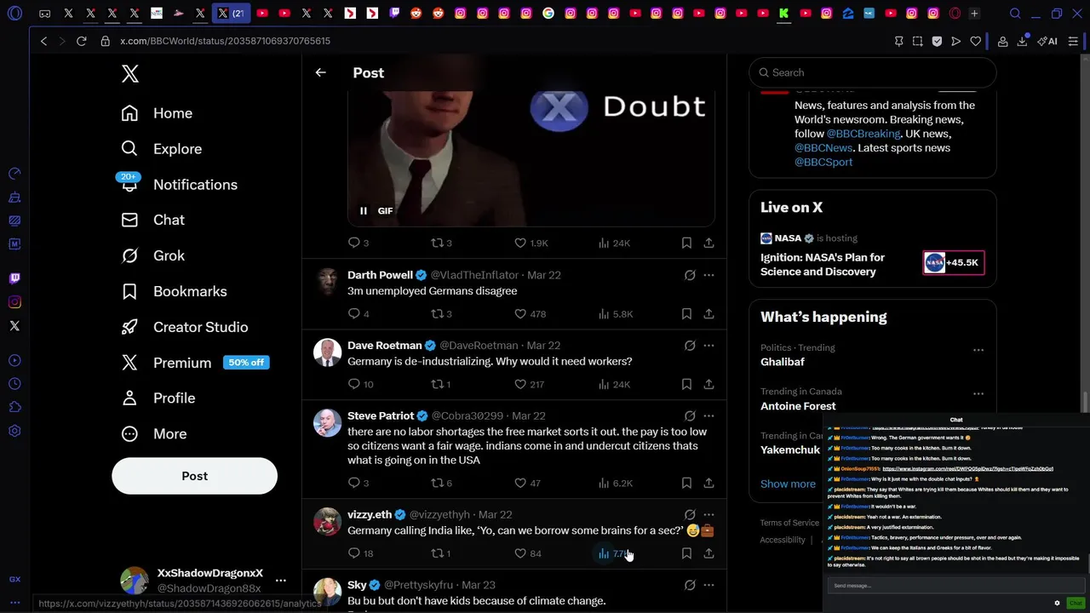Viewport: 1090px width, 613px height.
Task: Open more menu on Sky's post
Action: [x=708, y=586]
